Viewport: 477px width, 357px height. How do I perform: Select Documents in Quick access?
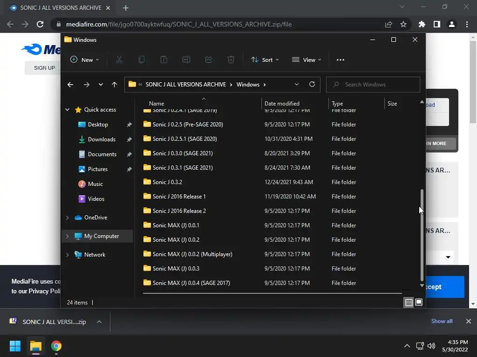pos(102,154)
